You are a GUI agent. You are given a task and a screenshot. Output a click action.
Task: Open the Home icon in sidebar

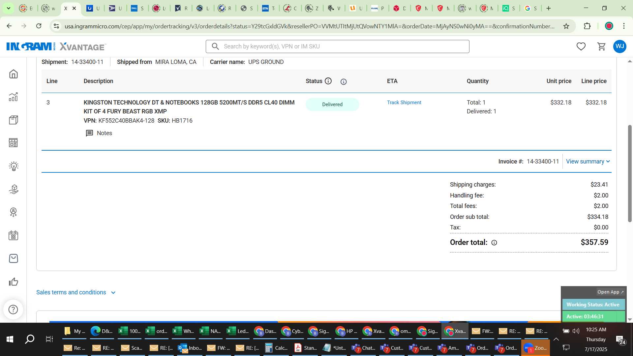coord(14,74)
